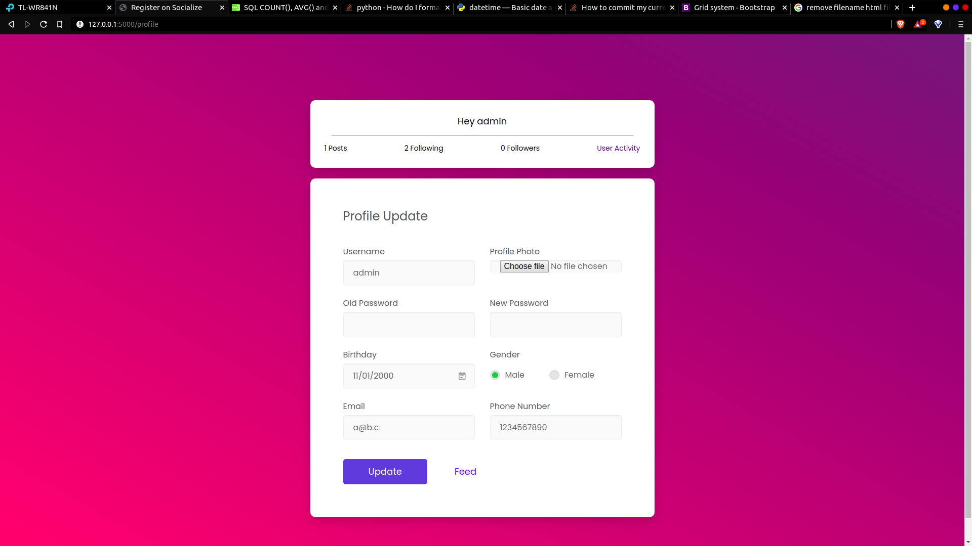Click the Choose file button

(524, 266)
